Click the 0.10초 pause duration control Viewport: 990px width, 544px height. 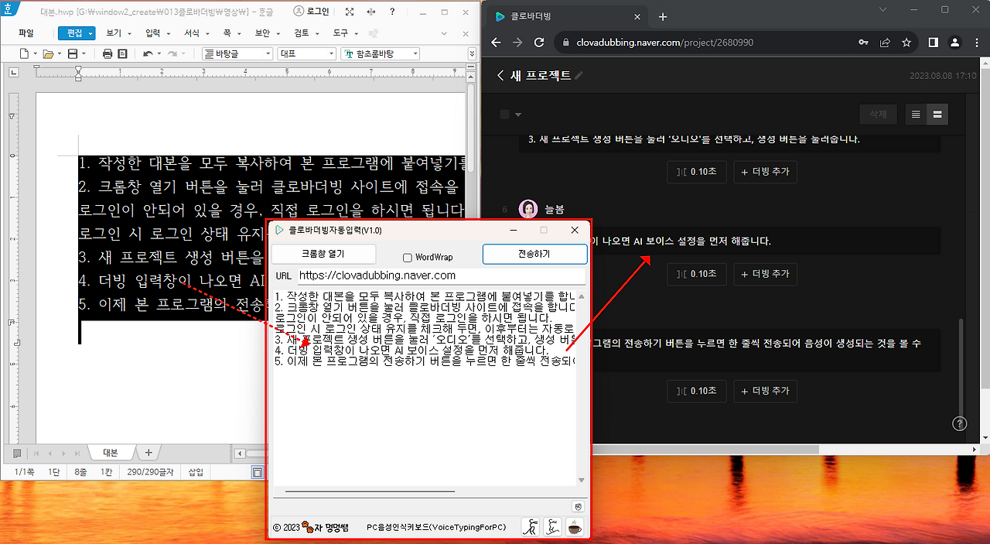pyautogui.click(x=696, y=172)
